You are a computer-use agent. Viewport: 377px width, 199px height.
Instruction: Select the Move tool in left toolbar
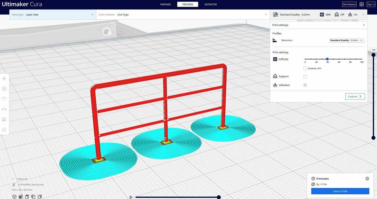(x=4, y=78)
